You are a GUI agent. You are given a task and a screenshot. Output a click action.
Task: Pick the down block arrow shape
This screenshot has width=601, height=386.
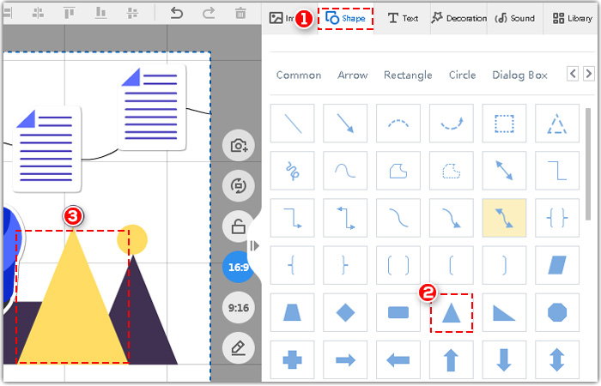[505, 360]
